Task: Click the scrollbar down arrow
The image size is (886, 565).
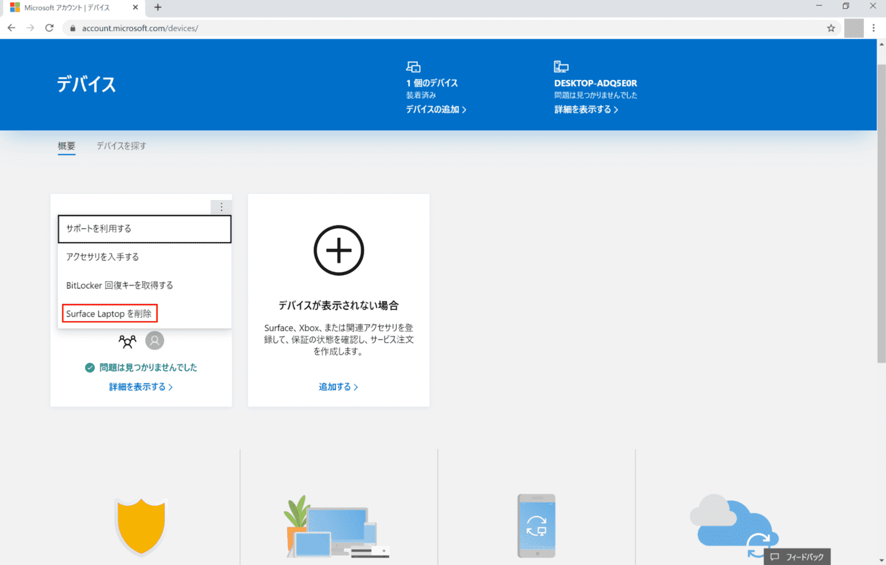Action: click(881, 560)
